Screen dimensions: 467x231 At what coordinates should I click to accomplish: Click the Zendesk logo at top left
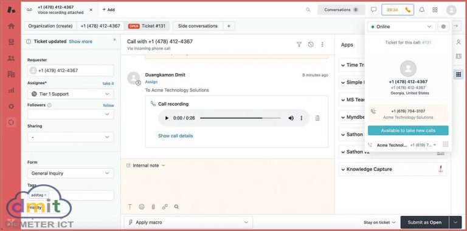tap(12, 10)
